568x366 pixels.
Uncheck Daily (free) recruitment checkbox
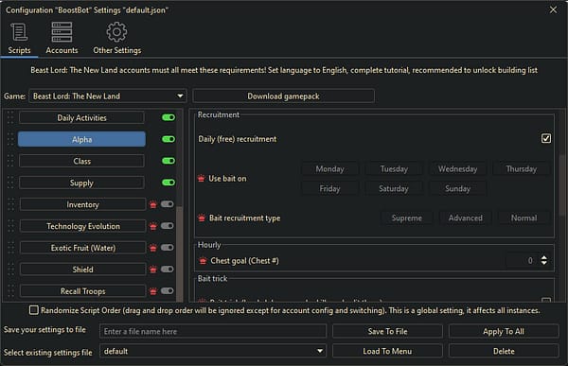546,138
